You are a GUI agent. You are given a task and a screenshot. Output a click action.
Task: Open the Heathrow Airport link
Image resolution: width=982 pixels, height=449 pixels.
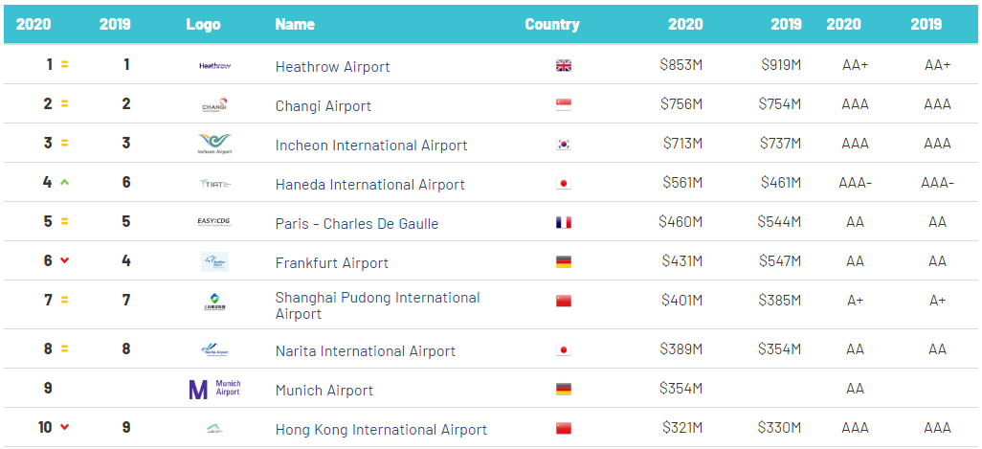click(x=332, y=66)
